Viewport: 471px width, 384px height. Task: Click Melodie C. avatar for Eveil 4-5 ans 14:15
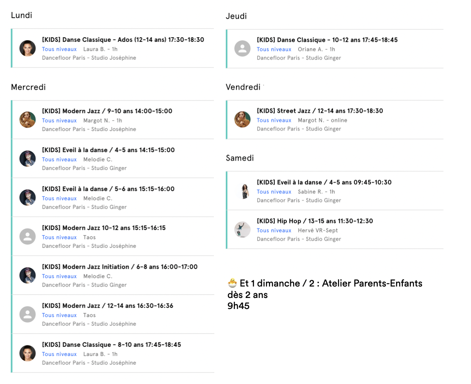pos(28,159)
